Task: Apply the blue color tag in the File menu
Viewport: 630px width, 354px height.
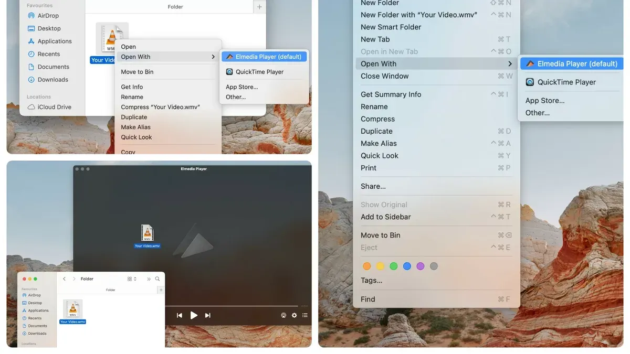Action: click(x=407, y=266)
